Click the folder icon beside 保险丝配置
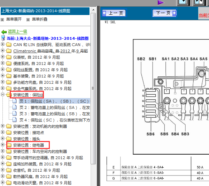209x186 pixels. coord(9,69)
